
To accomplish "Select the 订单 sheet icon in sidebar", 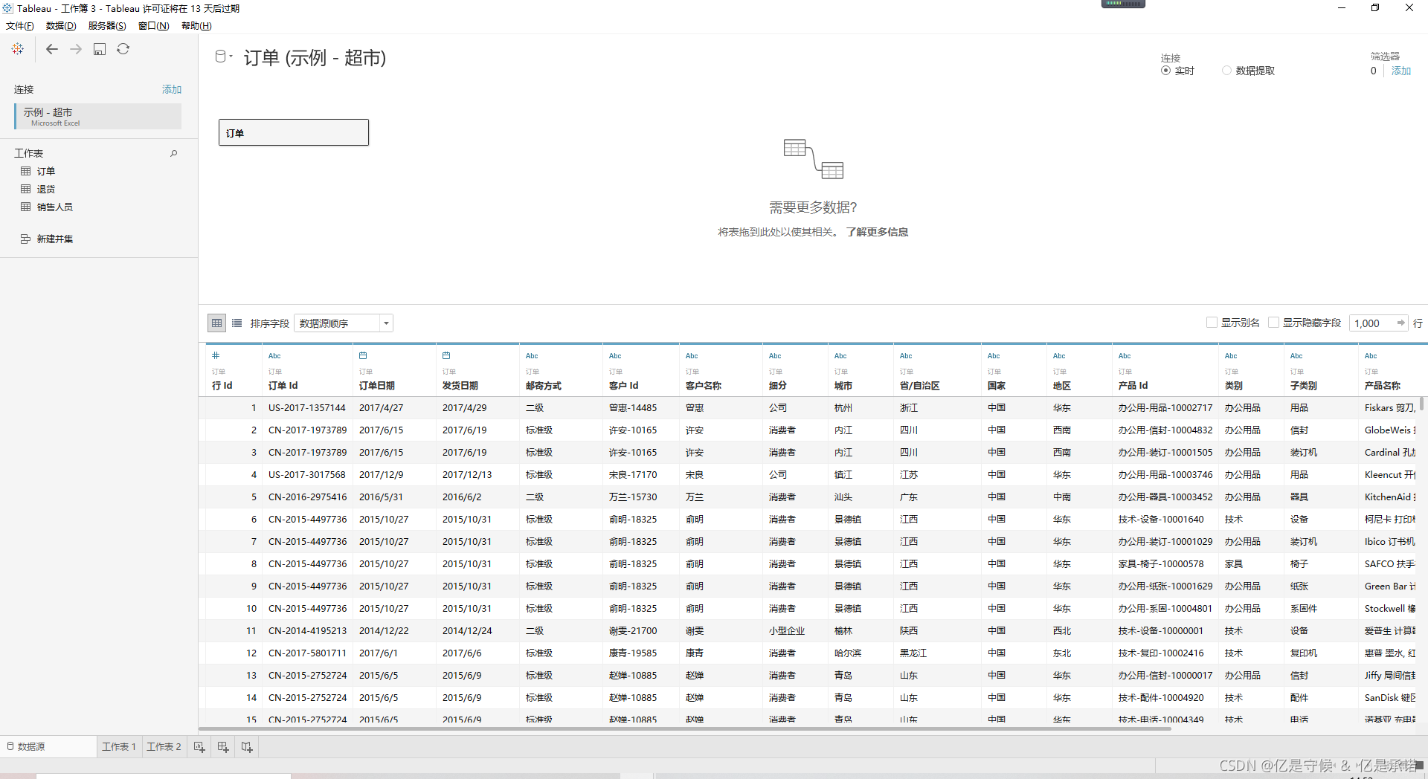I will (26, 171).
